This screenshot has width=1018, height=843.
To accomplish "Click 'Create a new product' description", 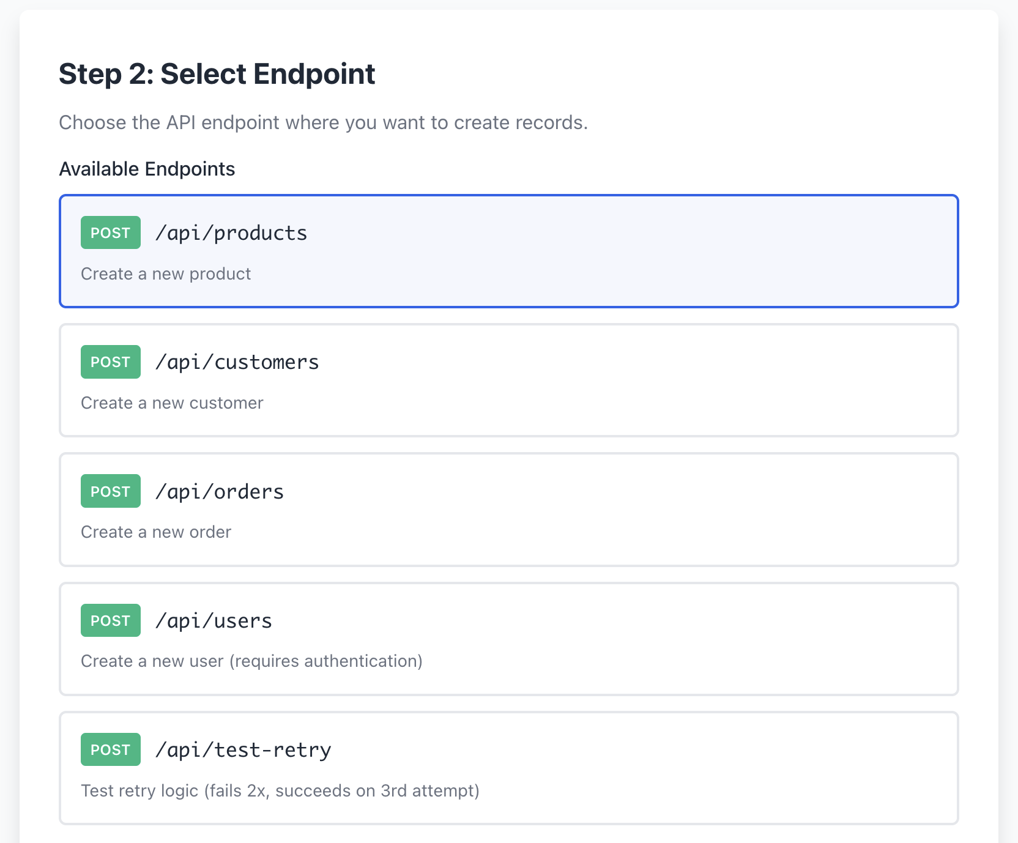I will tap(166, 273).
